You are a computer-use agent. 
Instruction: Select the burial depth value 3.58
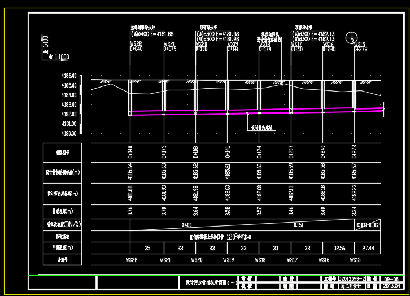[228, 211]
